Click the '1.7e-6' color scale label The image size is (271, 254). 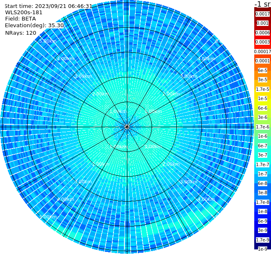[263, 127]
